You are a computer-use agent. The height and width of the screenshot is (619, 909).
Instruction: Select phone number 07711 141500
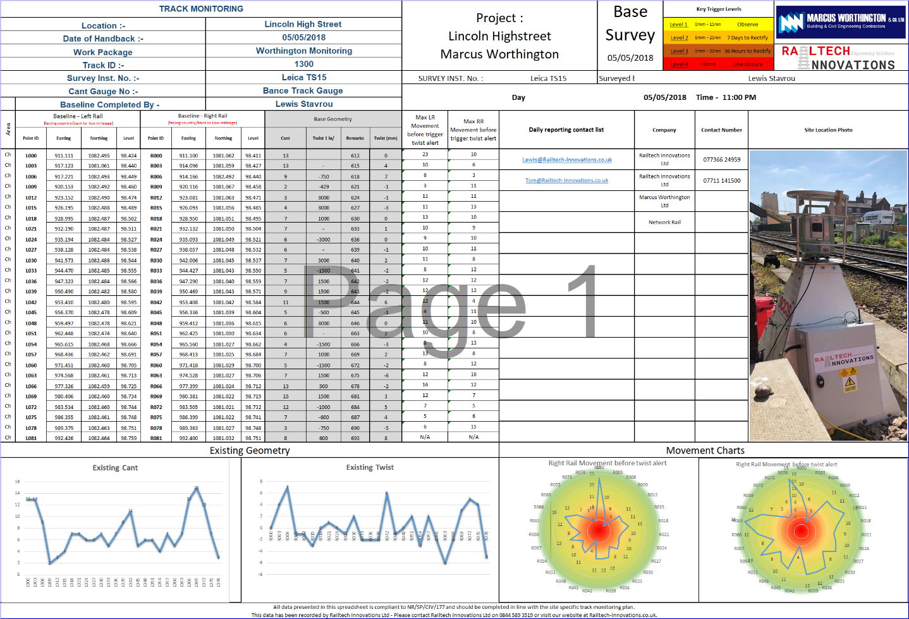point(722,180)
